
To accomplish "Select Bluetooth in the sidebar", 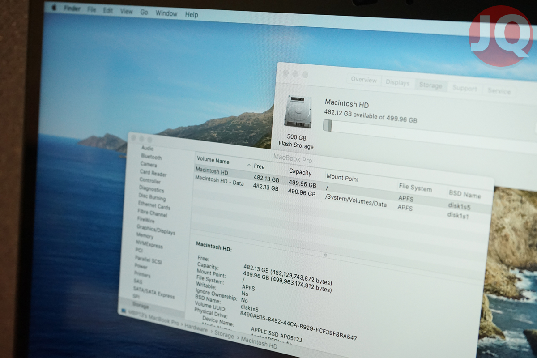I will (151, 157).
